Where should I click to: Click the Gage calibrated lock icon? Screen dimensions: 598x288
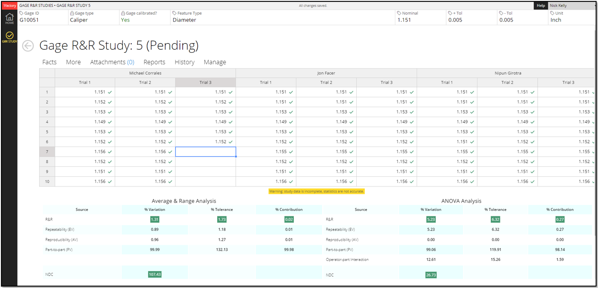123,13
